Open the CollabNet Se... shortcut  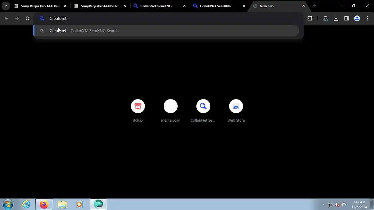coord(203,111)
